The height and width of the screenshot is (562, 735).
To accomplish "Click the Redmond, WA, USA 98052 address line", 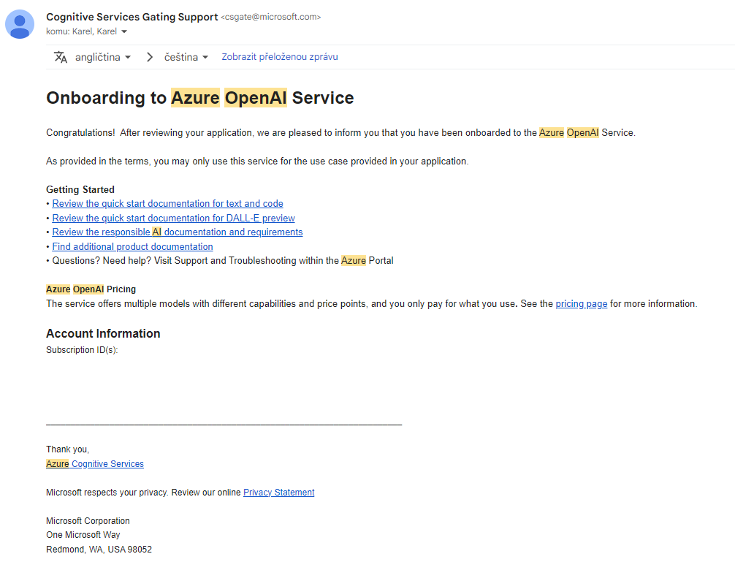I will (x=99, y=550).
